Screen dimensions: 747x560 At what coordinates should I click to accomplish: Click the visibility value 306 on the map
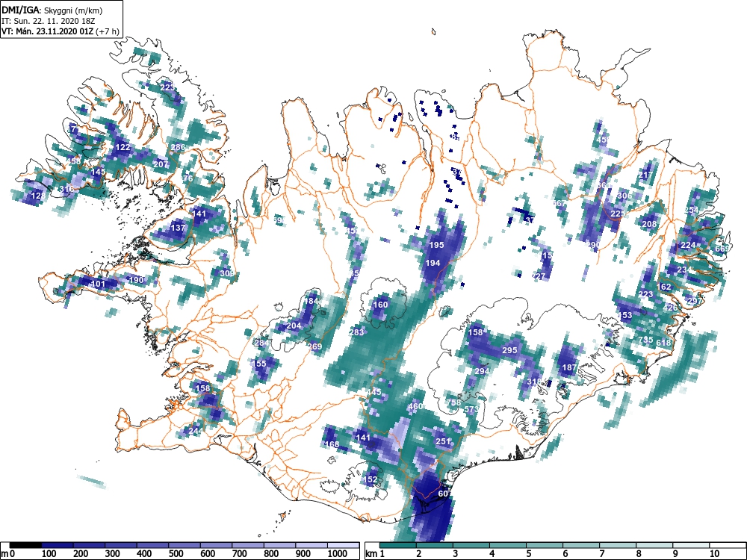(x=624, y=196)
